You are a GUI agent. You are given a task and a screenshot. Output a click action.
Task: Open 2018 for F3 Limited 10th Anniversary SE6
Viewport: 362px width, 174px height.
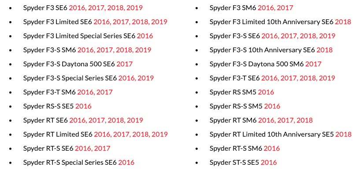343,22
